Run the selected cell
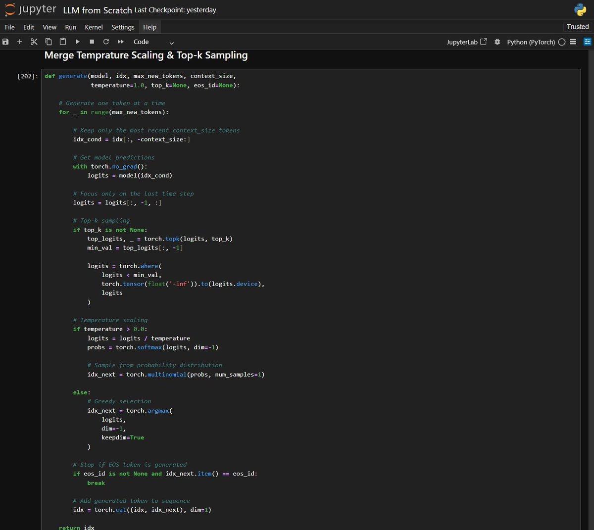 point(77,42)
